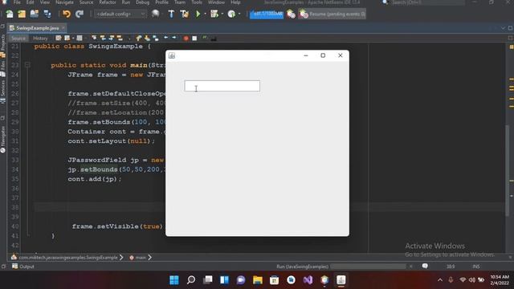This screenshot has width=514, height=289.
Task: Click the Last Edit editor toolbar icon
Action: 59,39
